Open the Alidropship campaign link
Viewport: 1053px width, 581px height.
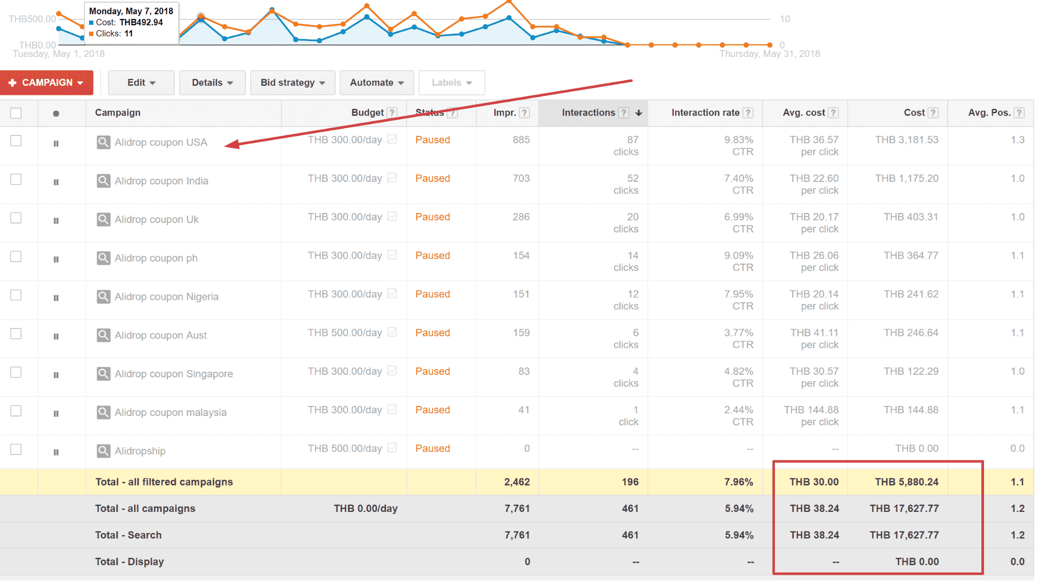(x=140, y=451)
